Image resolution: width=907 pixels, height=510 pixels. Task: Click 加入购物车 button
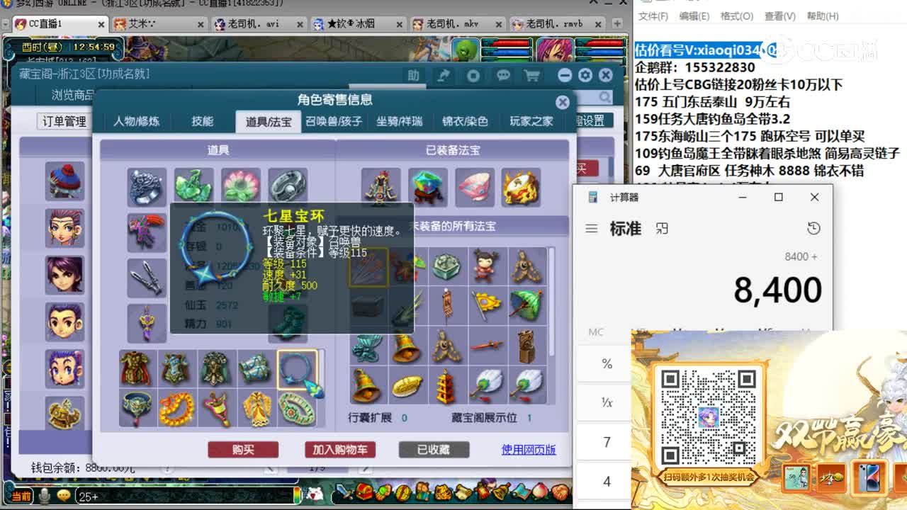(x=339, y=450)
